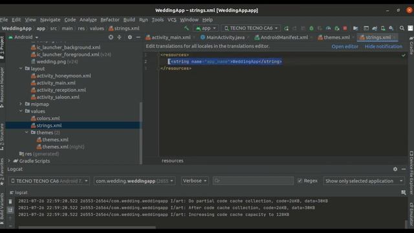Open Show only selected application dropdown
Screen dimensions: 414x233
[364, 181]
